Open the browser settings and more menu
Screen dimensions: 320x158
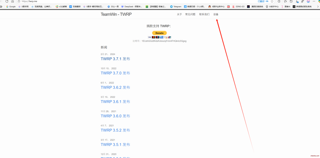(x=314, y=1)
